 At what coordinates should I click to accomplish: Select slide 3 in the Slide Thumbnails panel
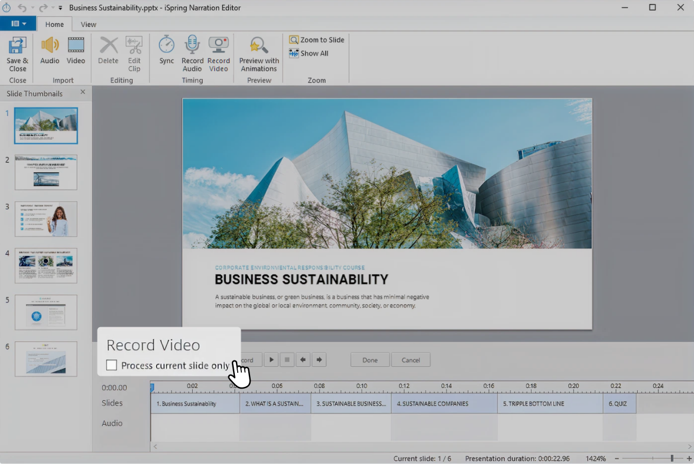(x=46, y=219)
